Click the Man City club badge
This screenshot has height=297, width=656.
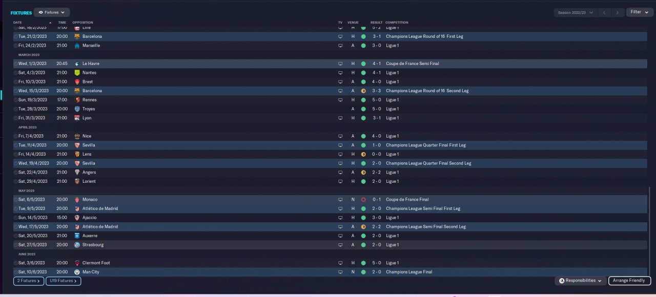click(x=77, y=272)
